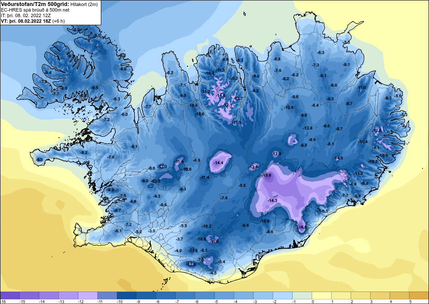Click the -5.4 temperature label
The width and height of the screenshot is (429, 304).
[x=221, y=262]
